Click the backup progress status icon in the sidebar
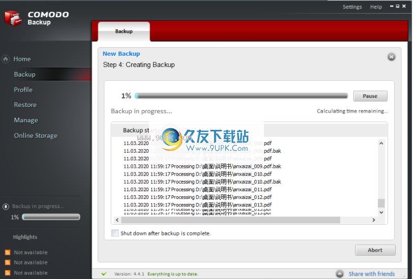 tap(6, 206)
